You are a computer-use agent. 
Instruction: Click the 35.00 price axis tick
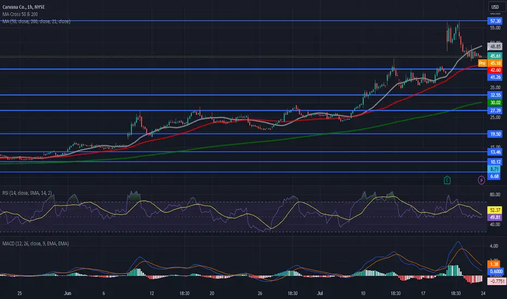495,88
